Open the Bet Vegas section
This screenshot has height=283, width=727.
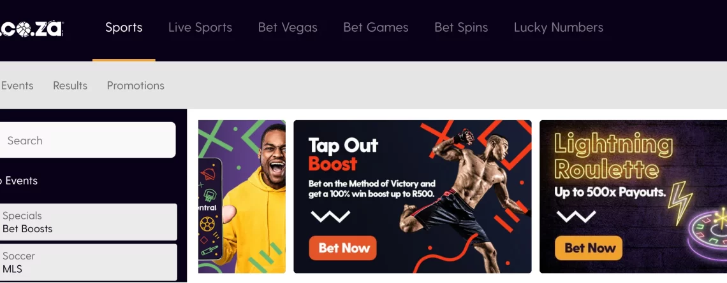288,28
